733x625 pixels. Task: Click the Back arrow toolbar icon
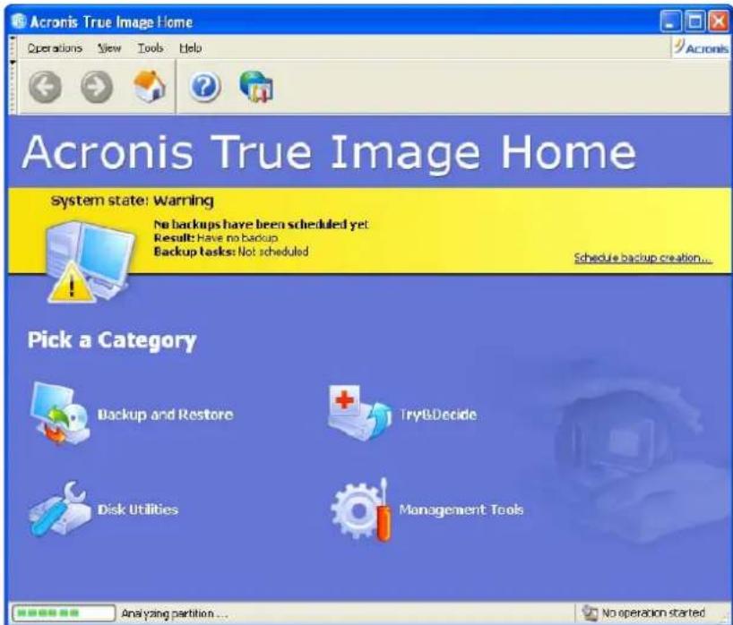[x=45, y=87]
